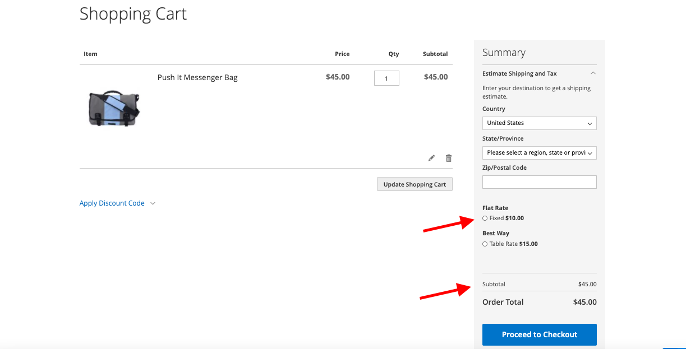
Task: Click the pencil edit icon for the Messenger Bag
Action: pos(431,158)
